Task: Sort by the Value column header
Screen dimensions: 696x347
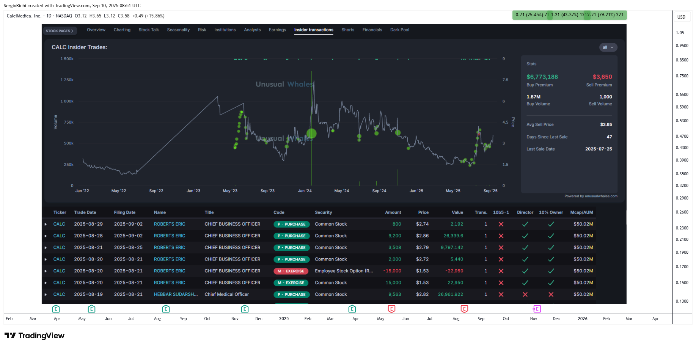Action: [457, 212]
